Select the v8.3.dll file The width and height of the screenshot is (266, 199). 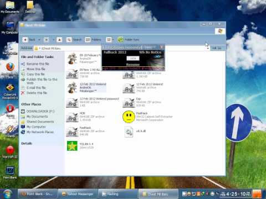[135, 132]
